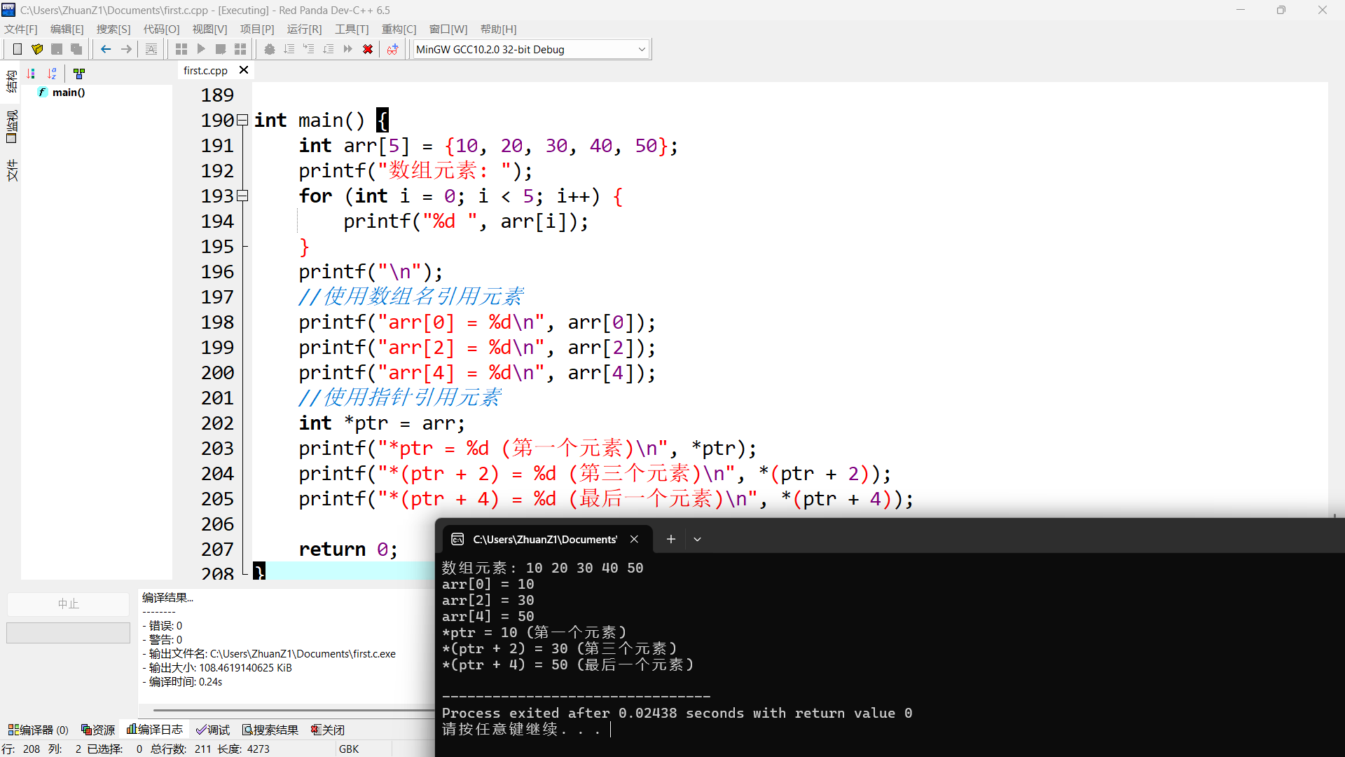Collapse the for loop fold marker

[x=242, y=196]
